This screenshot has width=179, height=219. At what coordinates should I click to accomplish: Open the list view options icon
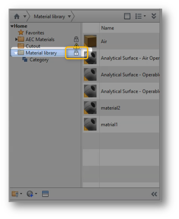pos(138,17)
